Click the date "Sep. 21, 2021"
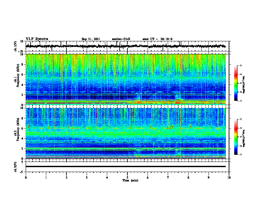 91,39
